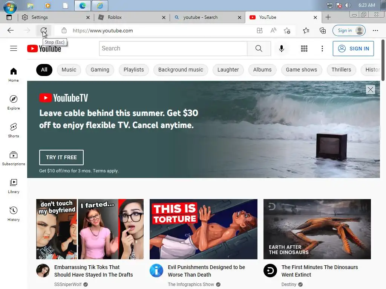Click the Stop/refresh button in toolbar
The width and height of the screenshot is (386, 289).
(44, 30)
